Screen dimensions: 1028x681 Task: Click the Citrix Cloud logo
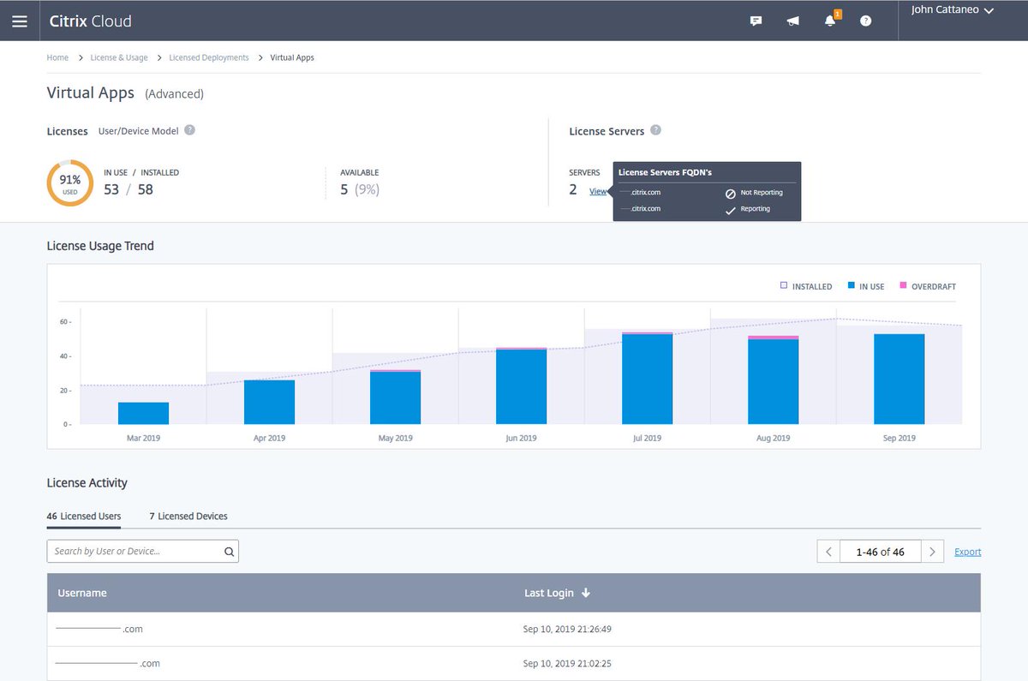pyautogui.click(x=90, y=20)
